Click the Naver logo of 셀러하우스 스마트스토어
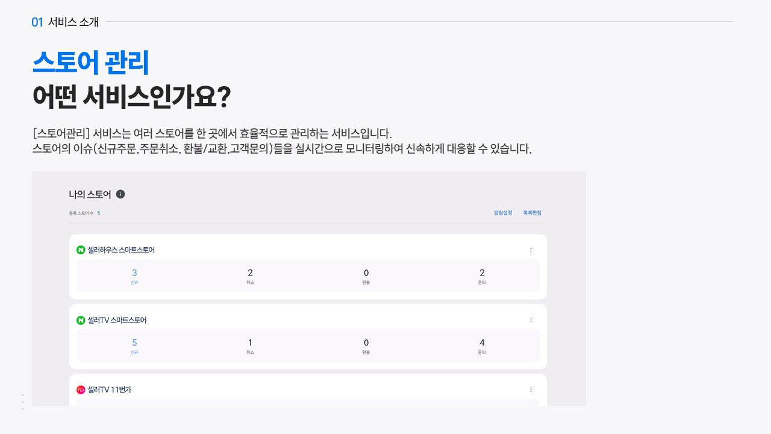The image size is (771, 434). pos(81,250)
